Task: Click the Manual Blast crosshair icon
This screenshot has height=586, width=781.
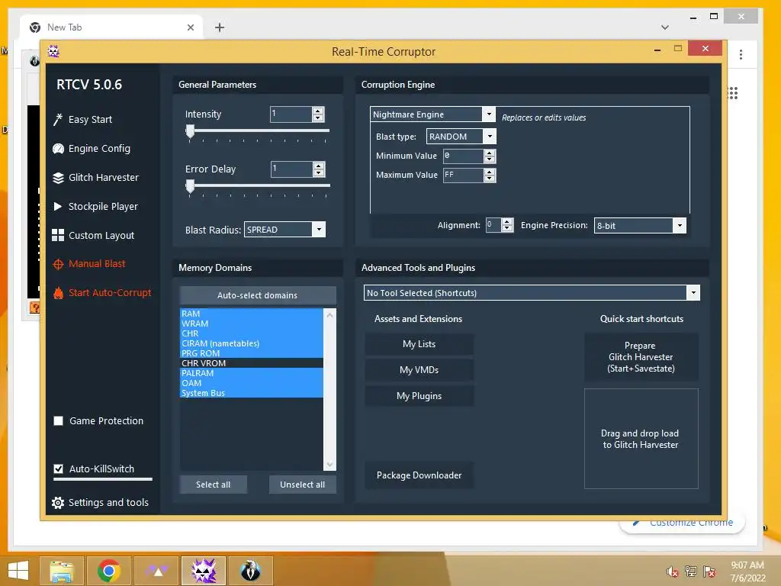Action: 58,264
